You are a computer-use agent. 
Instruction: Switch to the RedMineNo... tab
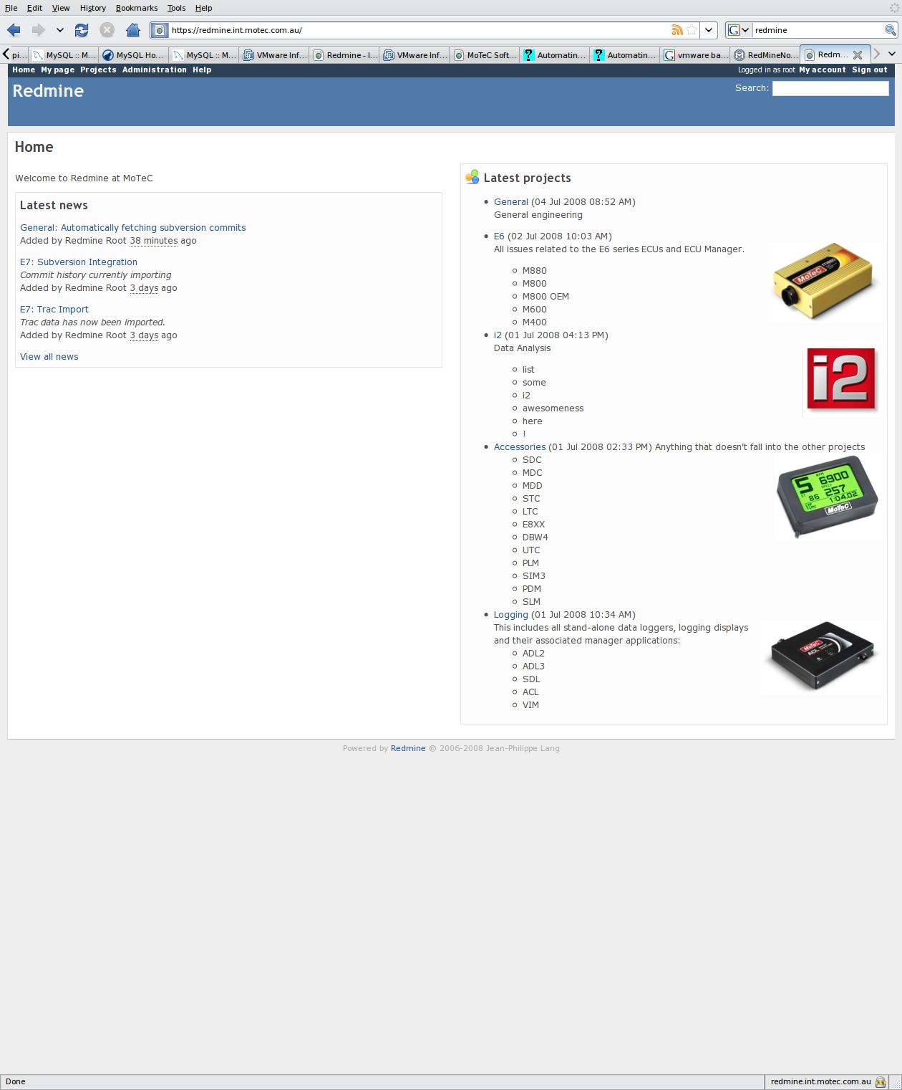coord(765,54)
